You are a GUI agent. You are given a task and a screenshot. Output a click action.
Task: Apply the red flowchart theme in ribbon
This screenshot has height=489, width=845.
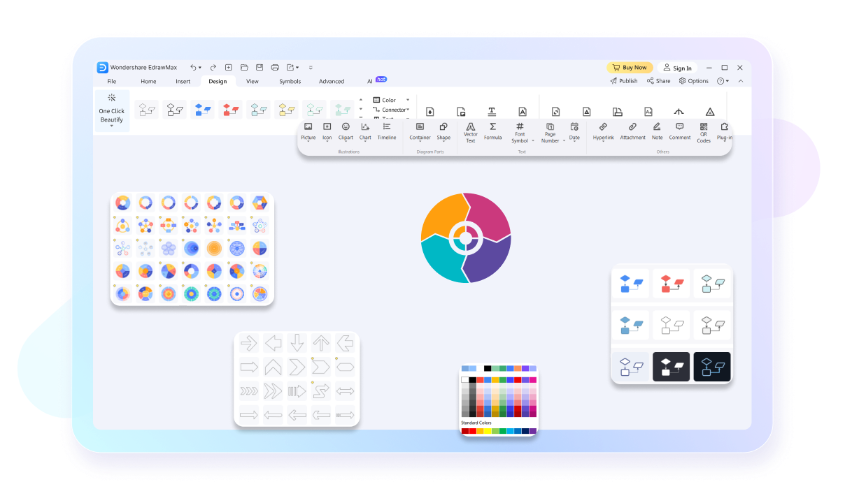(230, 110)
